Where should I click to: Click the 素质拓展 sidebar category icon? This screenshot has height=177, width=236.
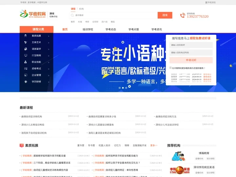click(26, 36)
